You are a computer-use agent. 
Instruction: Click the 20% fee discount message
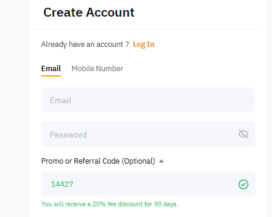pyautogui.click(x=110, y=204)
